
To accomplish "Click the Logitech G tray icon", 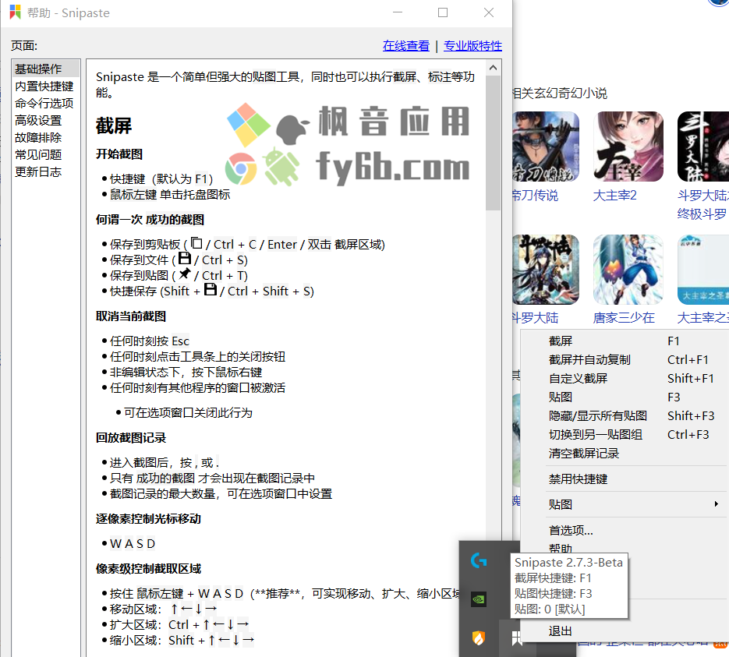I will tap(479, 561).
